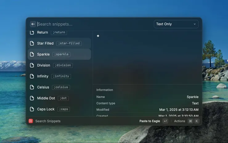Click the ;dot keyword tag

63,98
